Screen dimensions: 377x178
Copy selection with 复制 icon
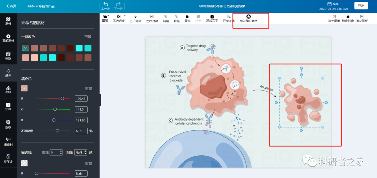(187, 17)
